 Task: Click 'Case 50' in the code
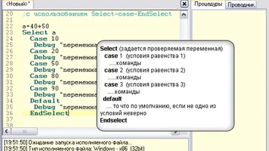coord(45,63)
